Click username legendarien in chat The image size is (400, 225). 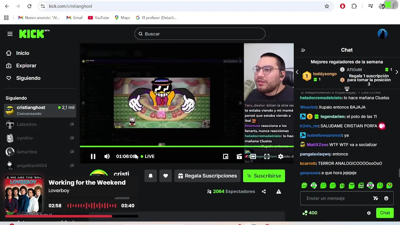[x=332, y=117]
